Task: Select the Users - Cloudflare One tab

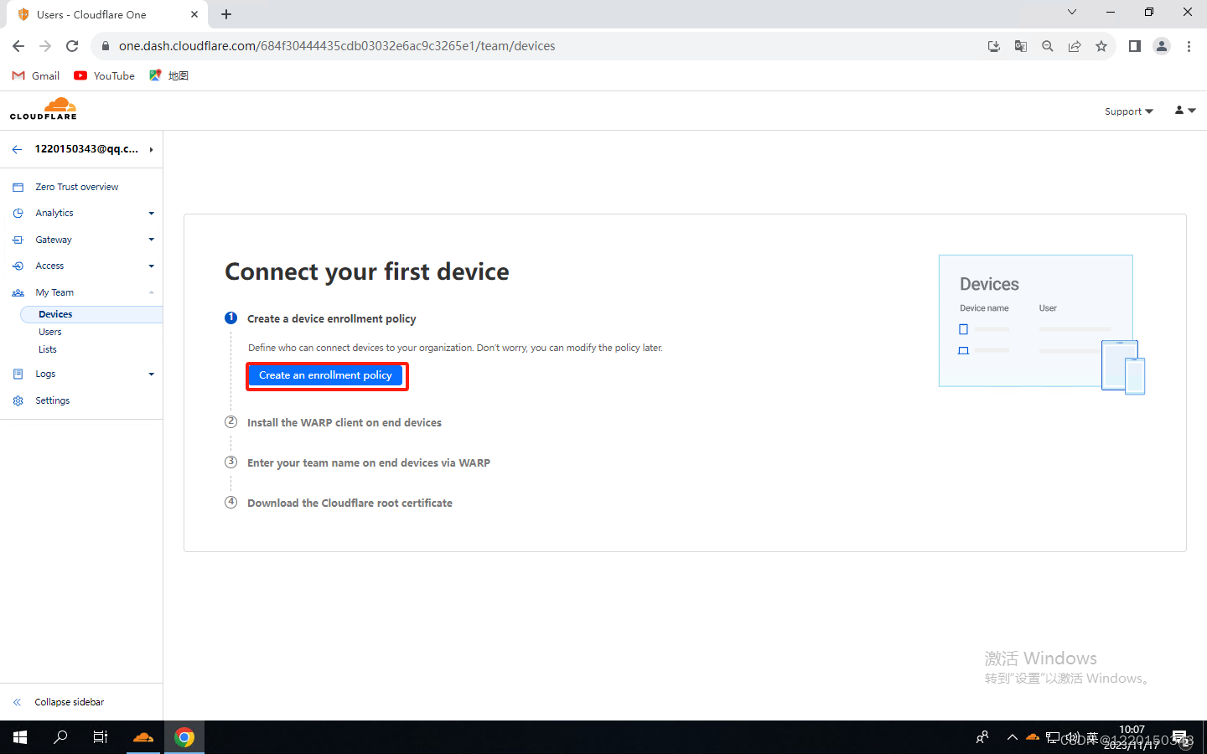Action: 106,14
